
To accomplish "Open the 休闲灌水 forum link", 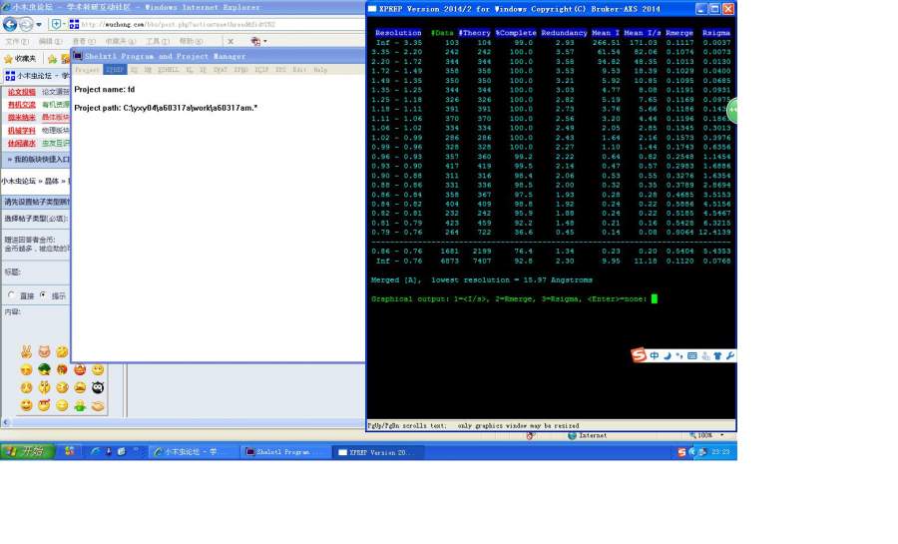I will tap(22, 143).
